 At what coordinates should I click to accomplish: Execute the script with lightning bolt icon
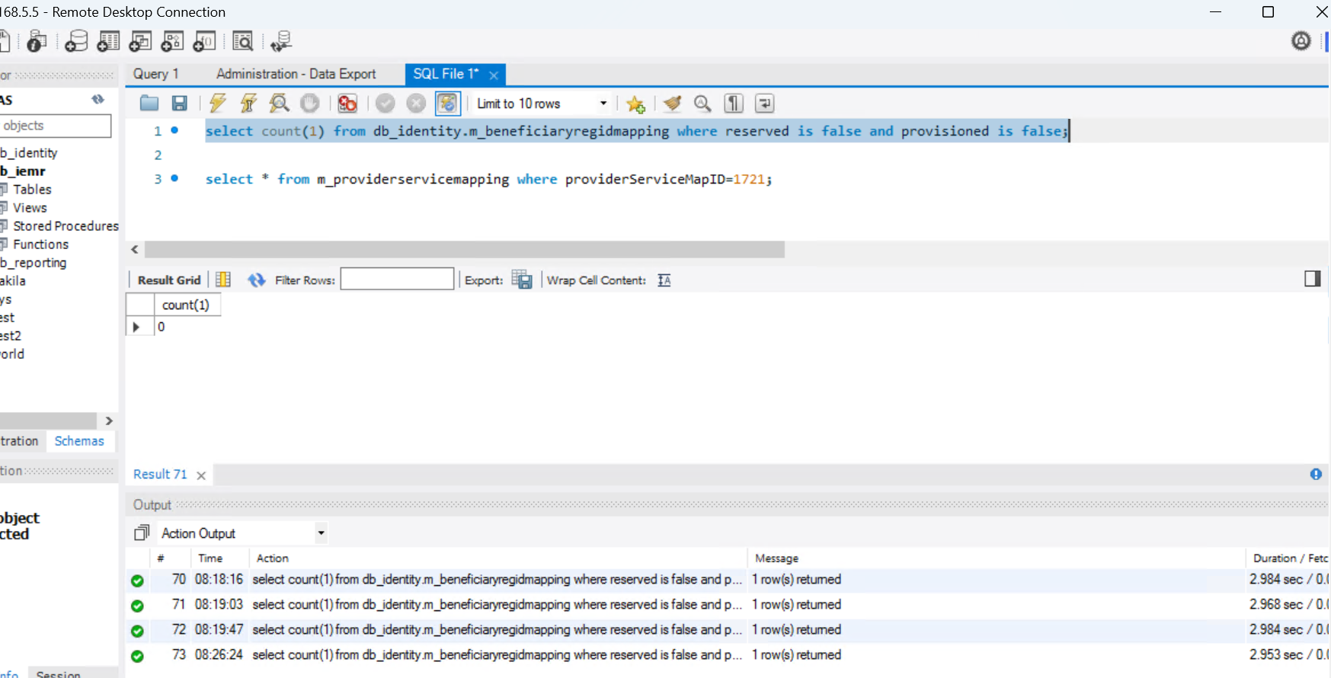pyautogui.click(x=218, y=104)
